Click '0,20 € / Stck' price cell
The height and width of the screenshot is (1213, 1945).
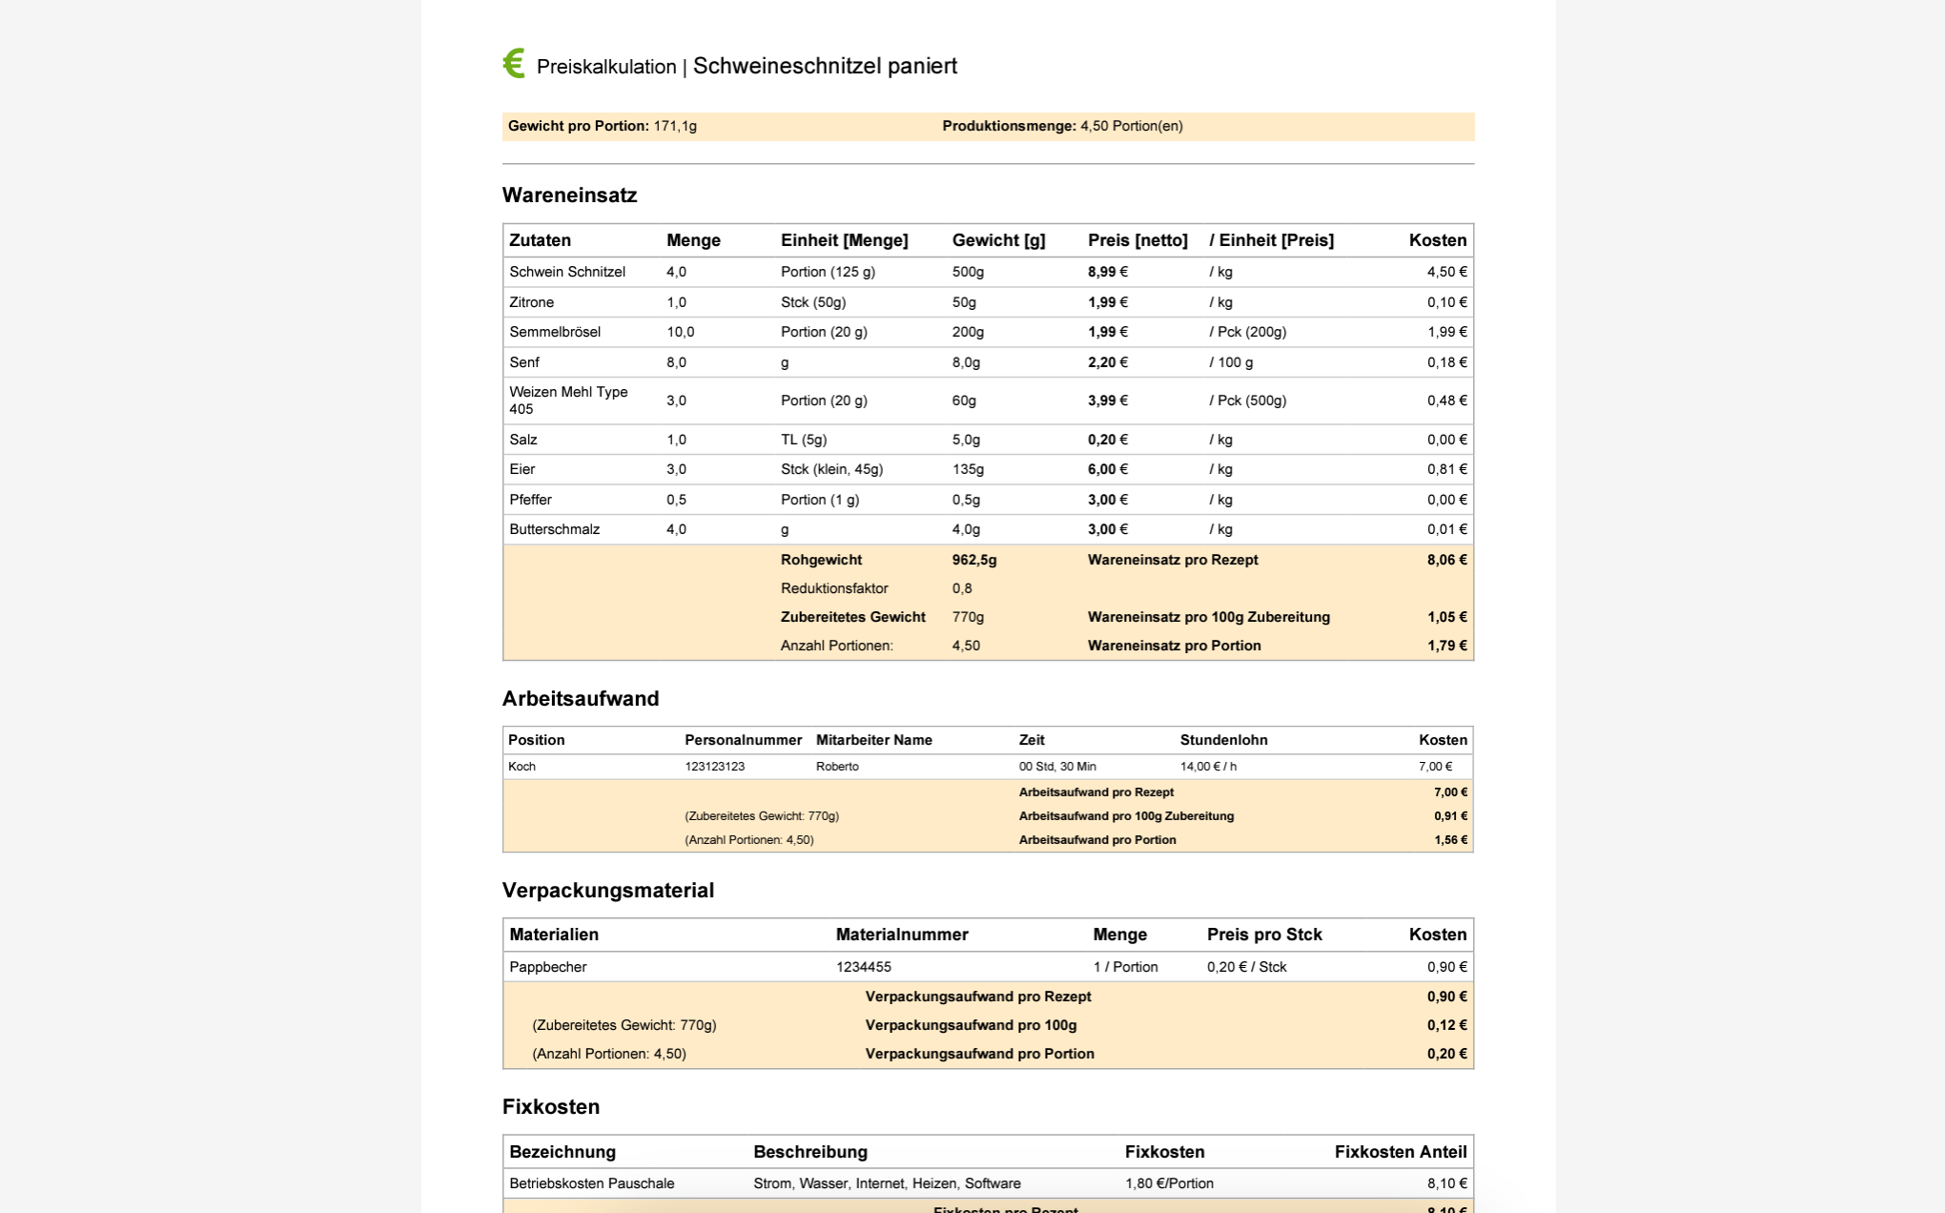(x=1246, y=967)
